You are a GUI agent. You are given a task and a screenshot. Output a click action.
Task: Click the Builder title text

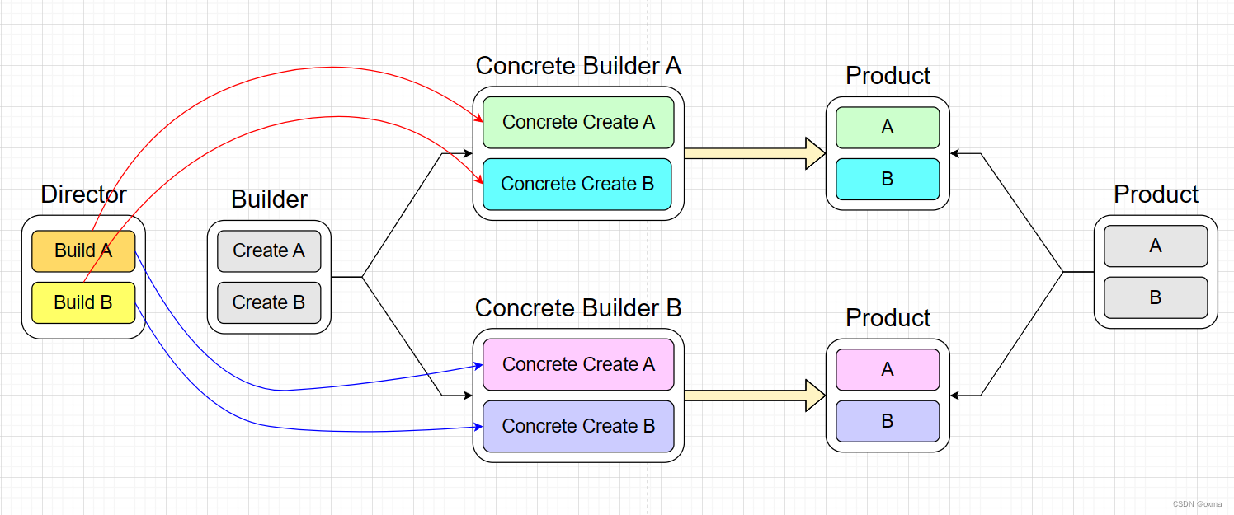[x=269, y=199]
